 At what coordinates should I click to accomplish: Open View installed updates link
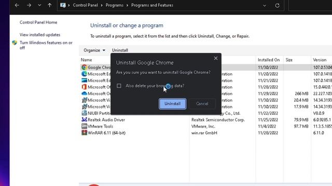click(40, 35)
